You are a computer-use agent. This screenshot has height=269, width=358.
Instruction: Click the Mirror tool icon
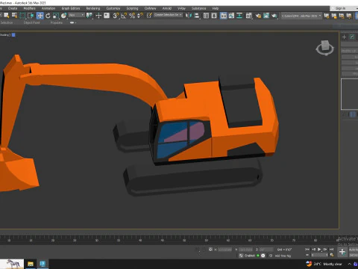point(188,16)
